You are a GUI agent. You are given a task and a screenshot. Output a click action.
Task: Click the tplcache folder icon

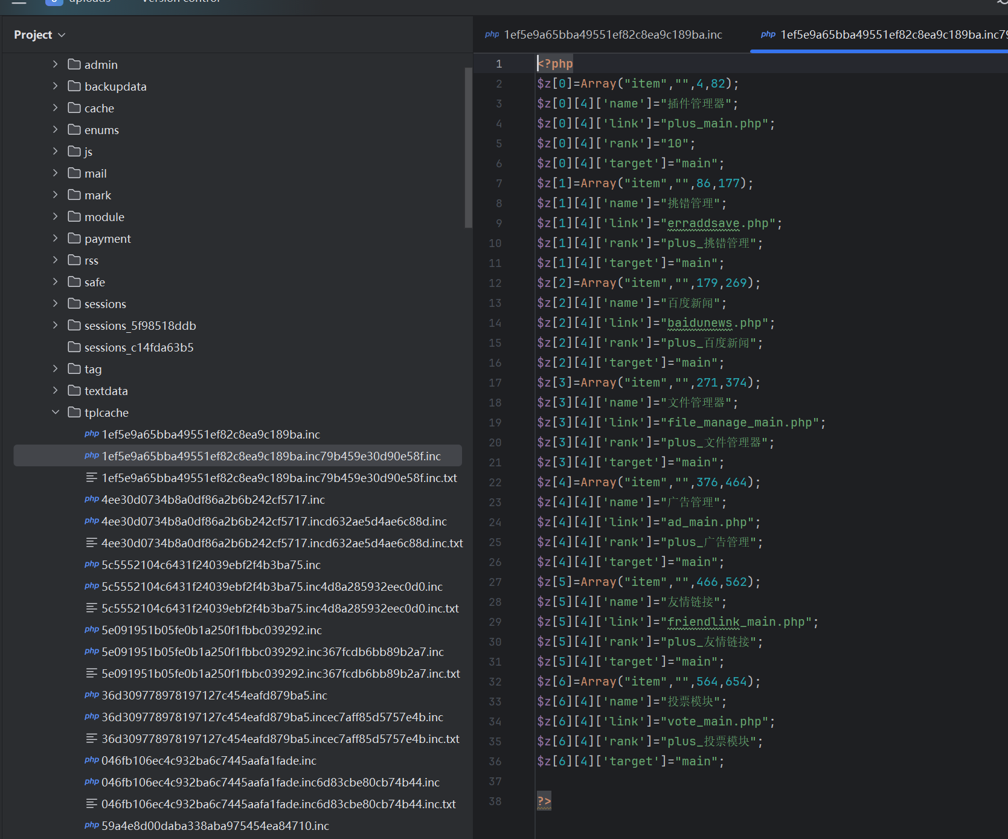pyautogui.click(x=74, y=412)
